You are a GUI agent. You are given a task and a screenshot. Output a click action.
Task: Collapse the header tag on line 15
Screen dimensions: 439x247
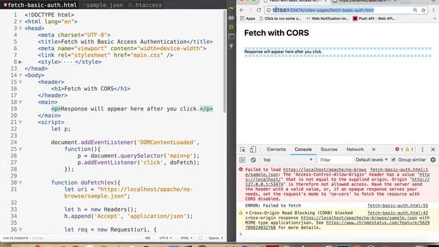tap(21, 82)
